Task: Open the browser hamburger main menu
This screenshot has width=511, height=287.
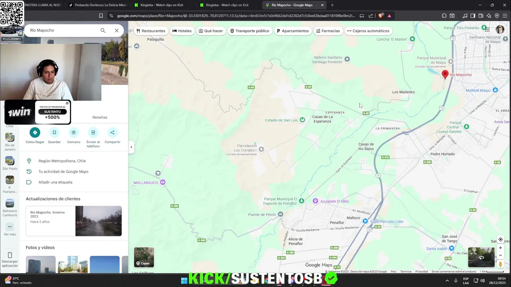Action: click(x=505, y=16)
